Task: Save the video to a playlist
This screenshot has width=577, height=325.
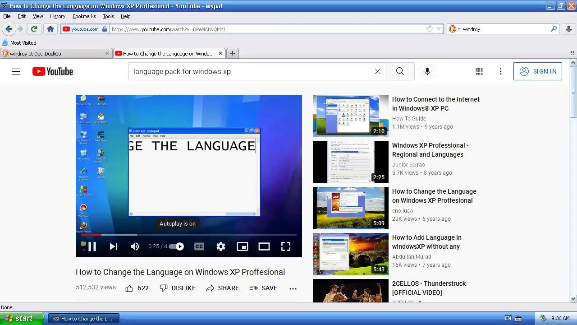Action: pyautogui.click(x=263, y=288)
